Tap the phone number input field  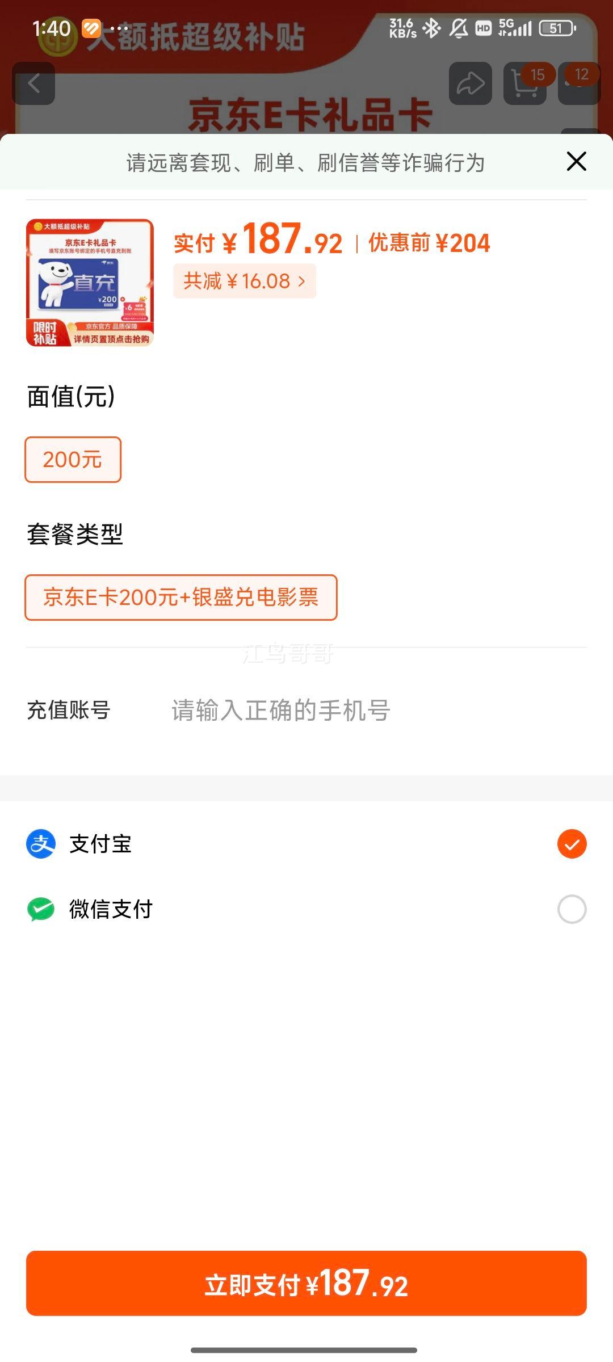341,711
